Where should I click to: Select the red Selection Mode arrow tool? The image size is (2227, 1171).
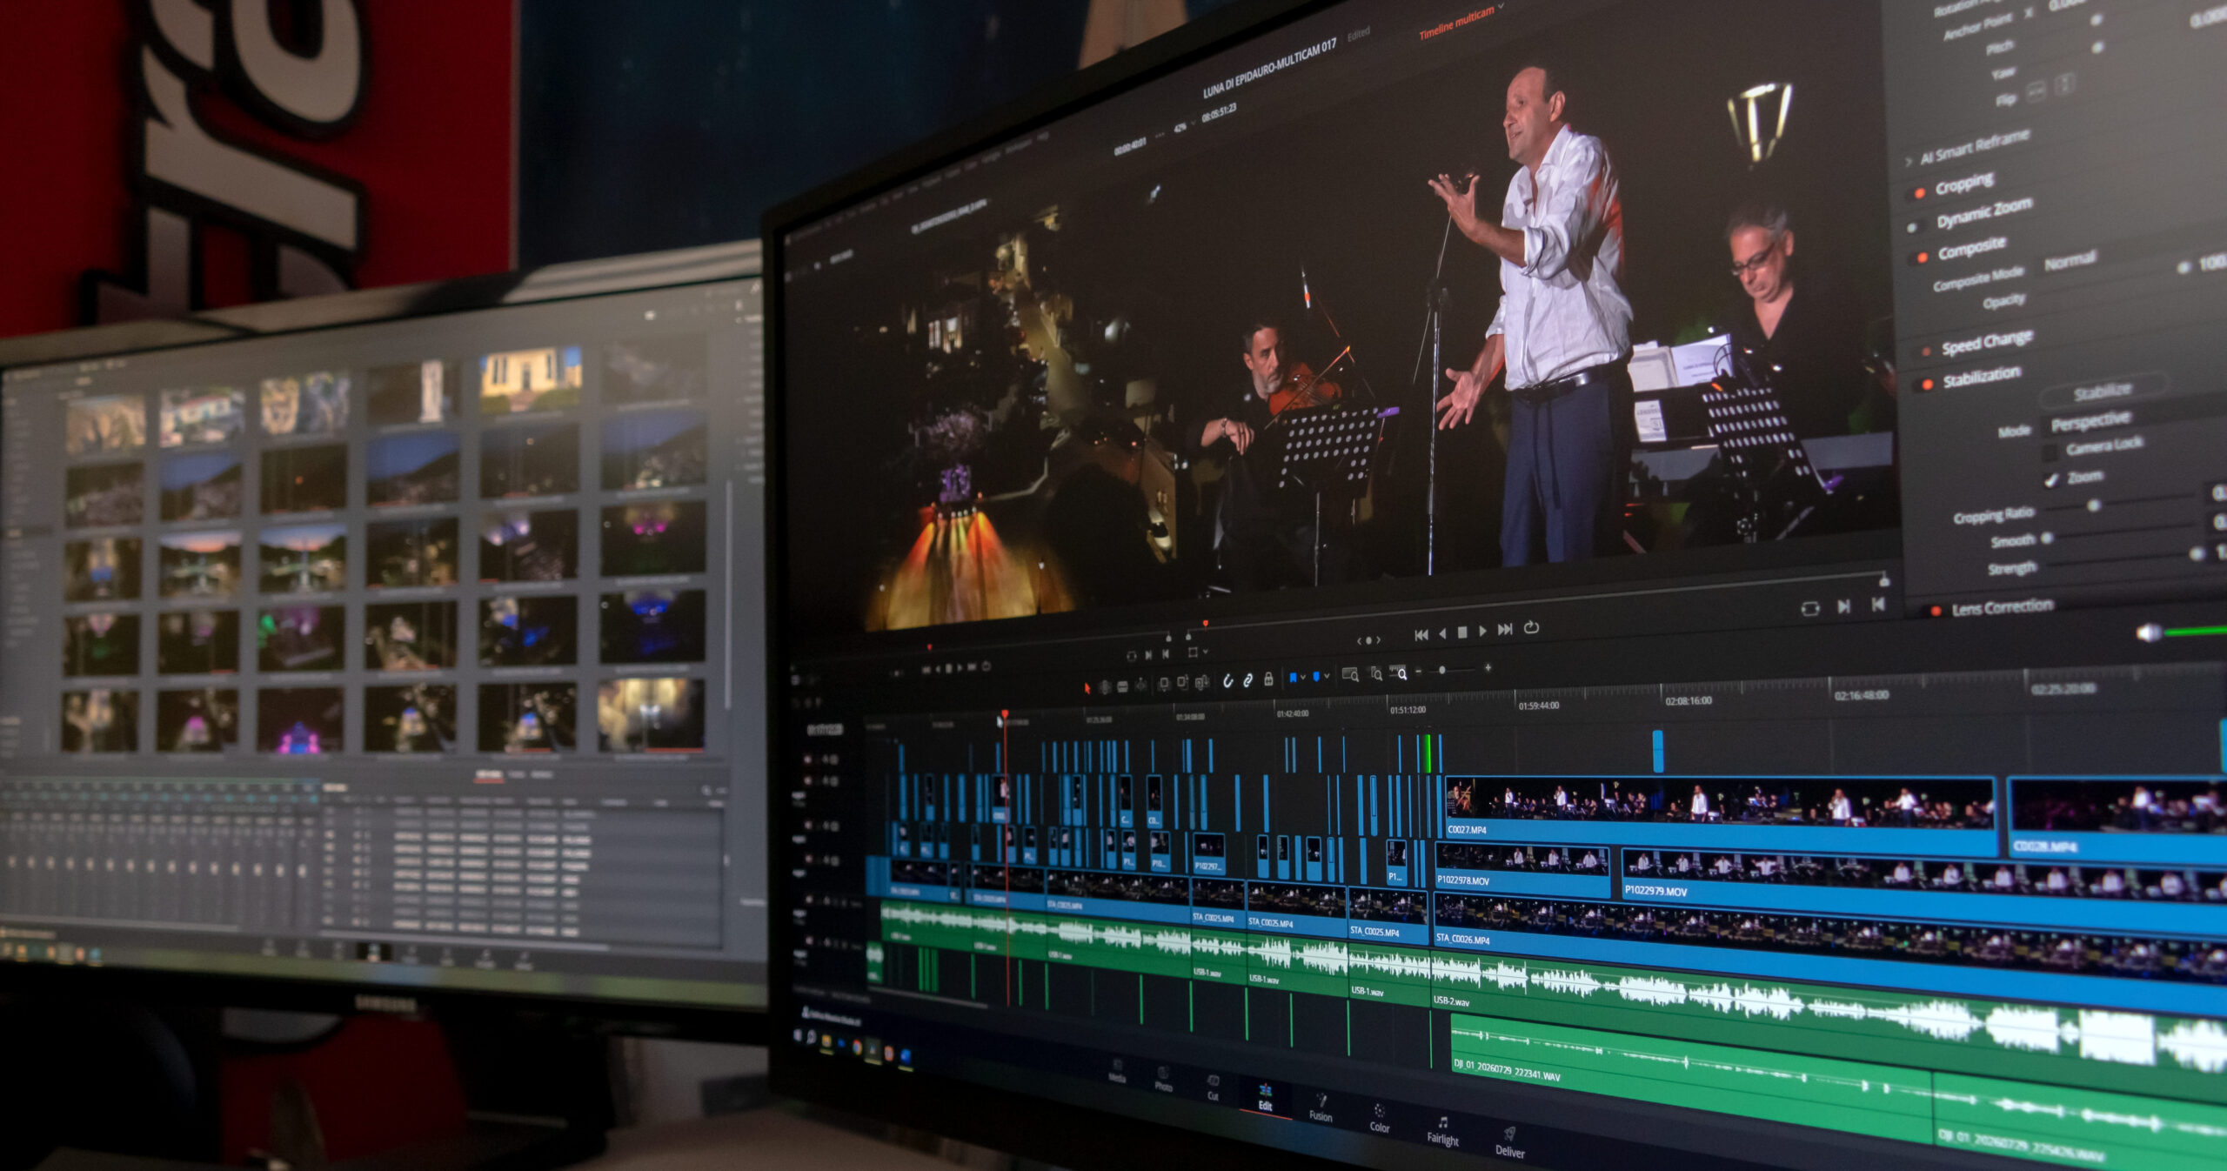coord(1087,688)
